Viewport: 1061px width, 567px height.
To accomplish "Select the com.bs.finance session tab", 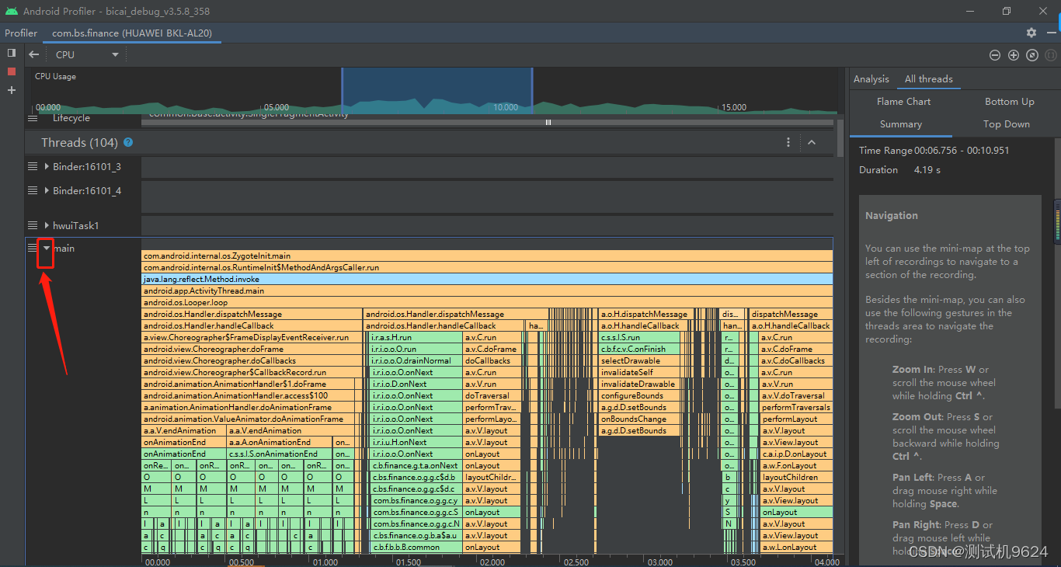I will 132,33.
